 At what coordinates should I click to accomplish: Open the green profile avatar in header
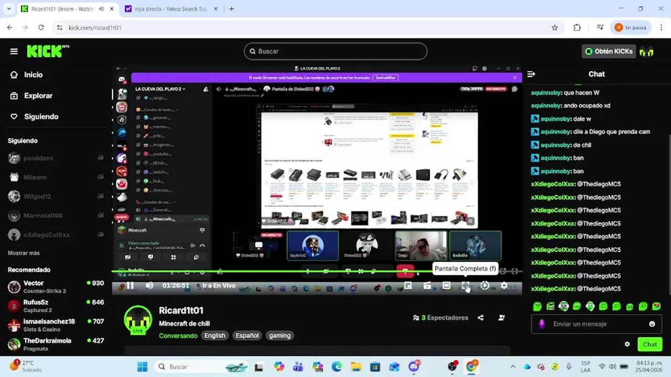[646, 51]
